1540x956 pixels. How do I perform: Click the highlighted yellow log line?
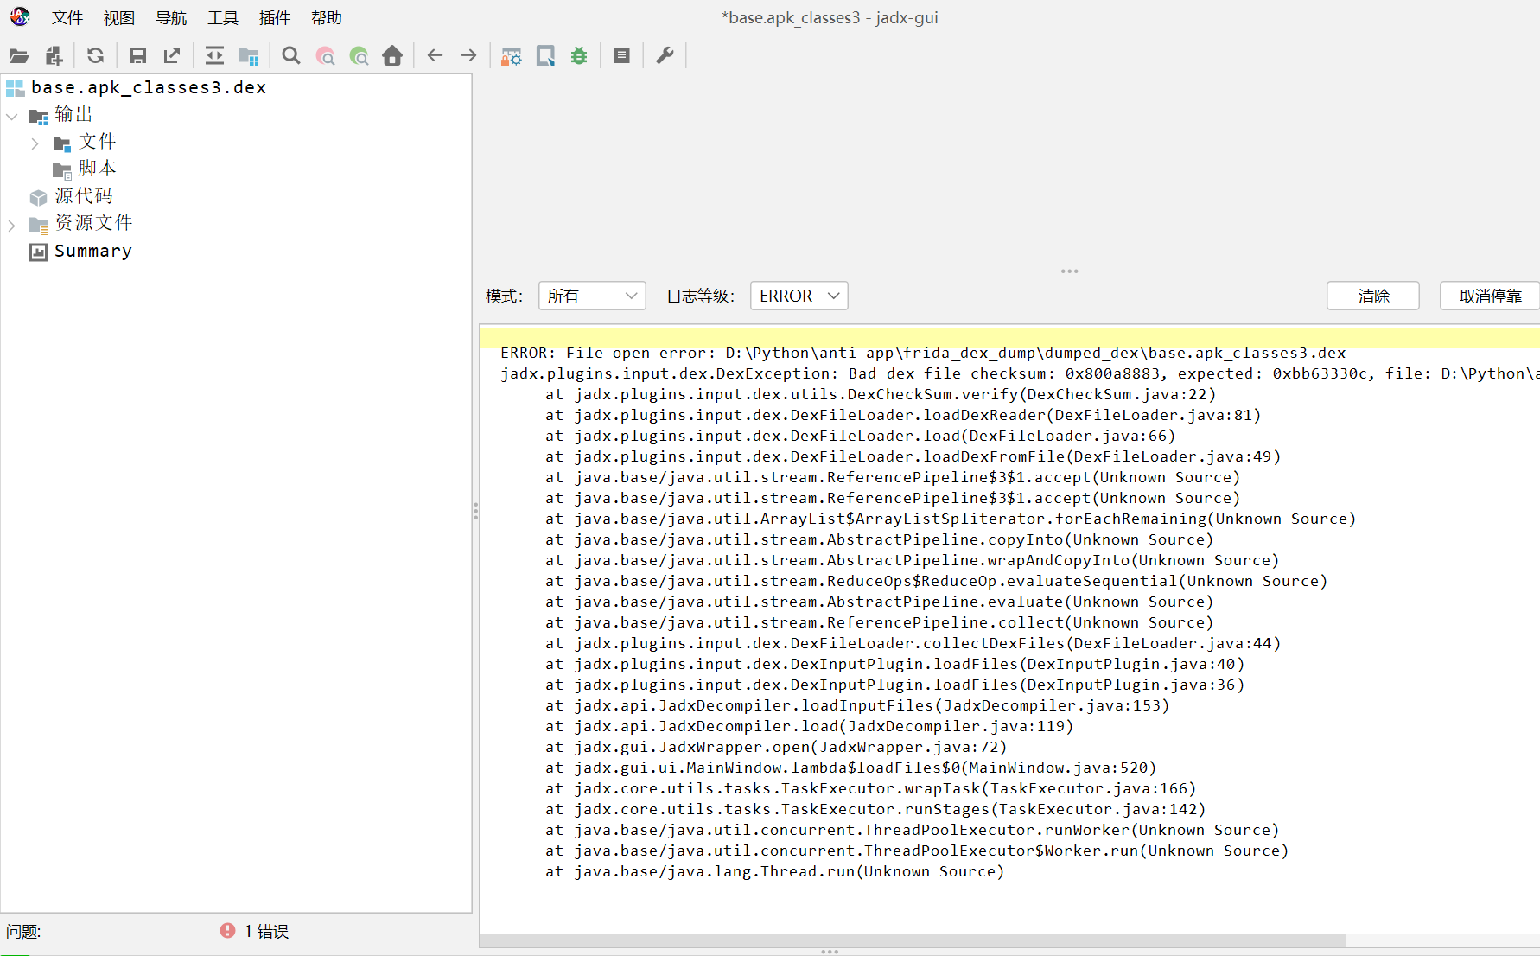tap(1009, 337)
